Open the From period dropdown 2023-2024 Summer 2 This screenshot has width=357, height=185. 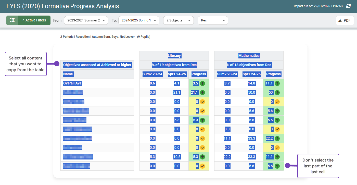(86, 20)
